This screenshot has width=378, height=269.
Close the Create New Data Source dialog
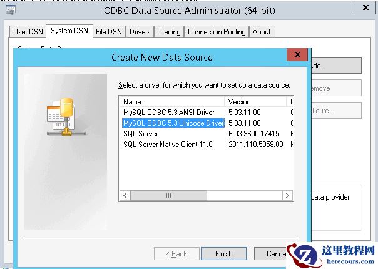coord(297,56)
